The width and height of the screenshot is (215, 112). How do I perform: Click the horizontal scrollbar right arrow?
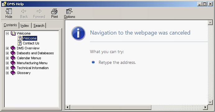205,107
